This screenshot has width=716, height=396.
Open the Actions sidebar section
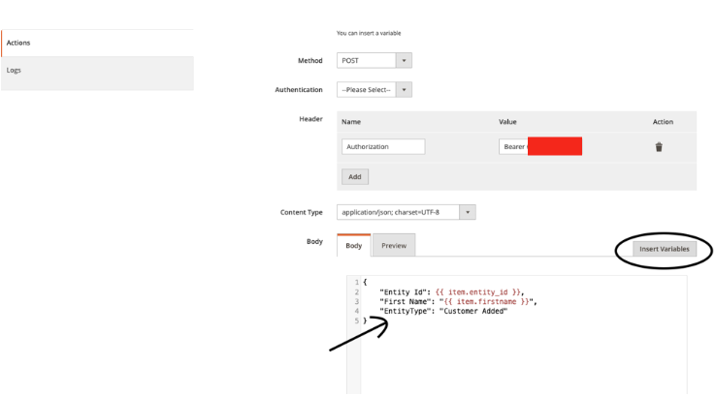[x=98, y=43]
